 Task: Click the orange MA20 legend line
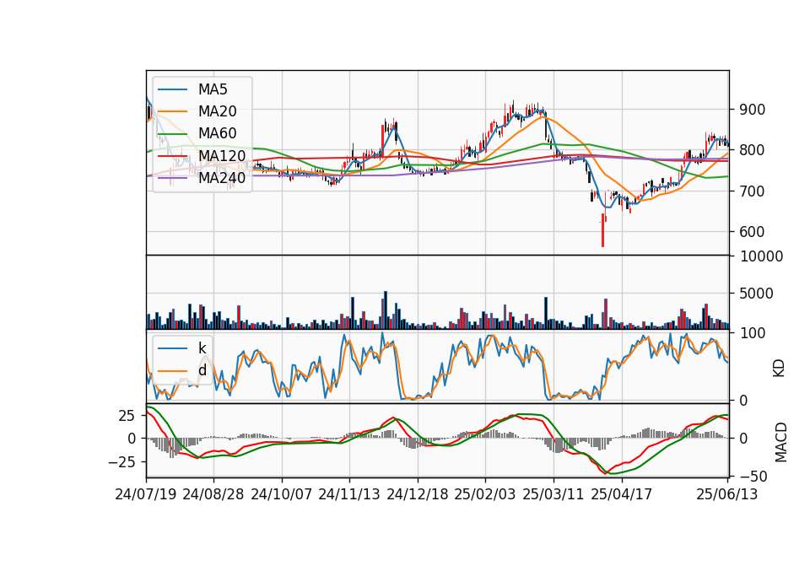click(172, 111)
